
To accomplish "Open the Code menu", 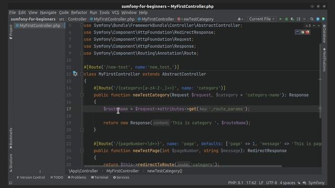I will (64, 13).
